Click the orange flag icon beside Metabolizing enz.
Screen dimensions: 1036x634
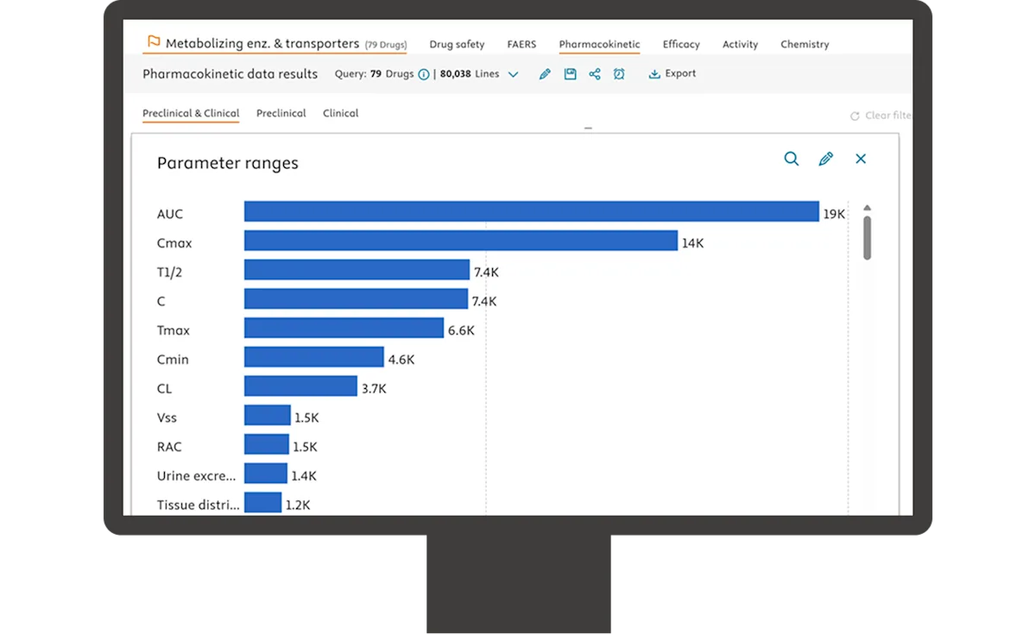coord(154,41)
